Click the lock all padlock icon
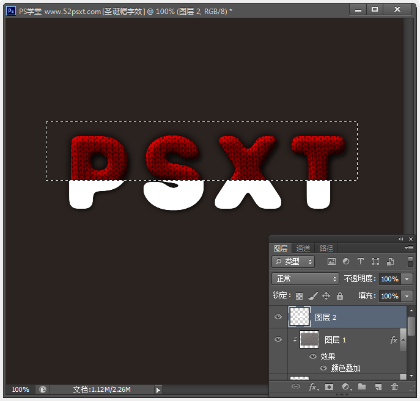 tap(340, 295)
